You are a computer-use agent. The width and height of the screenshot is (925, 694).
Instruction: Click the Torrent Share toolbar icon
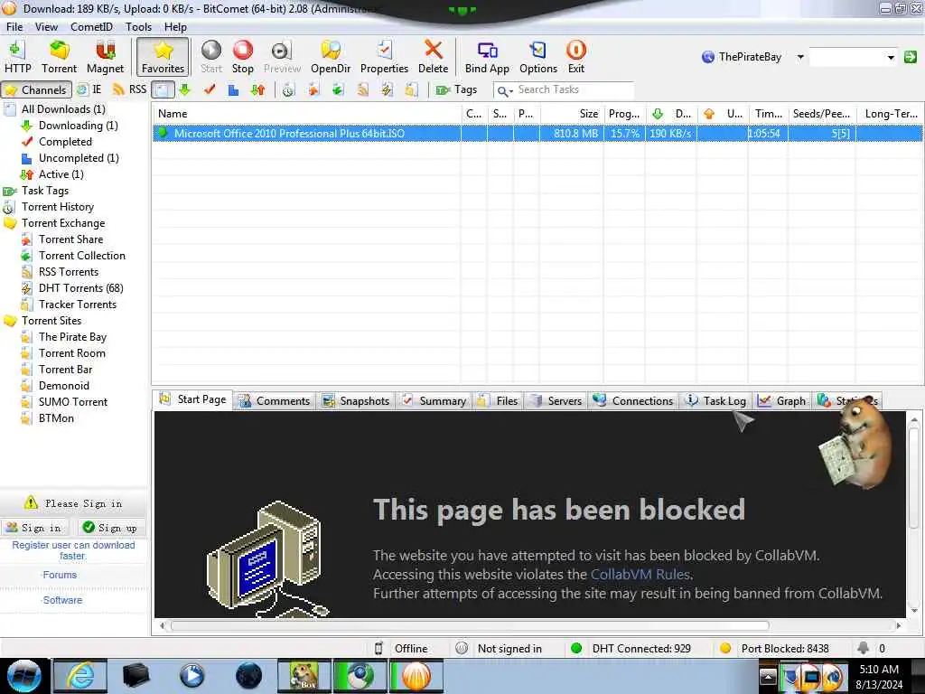click(x=313, y=89)
